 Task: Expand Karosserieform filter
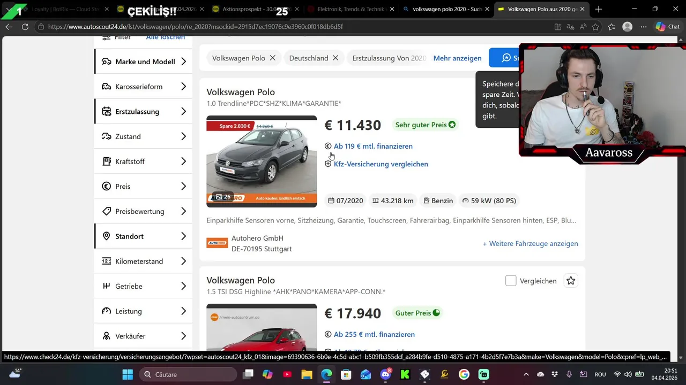(x=143, y=87)
